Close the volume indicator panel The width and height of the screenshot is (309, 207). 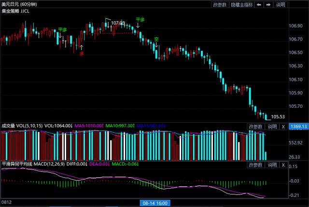coord(283,126)
